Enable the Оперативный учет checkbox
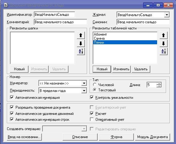The width and height of the screenshot is (176, 144). (x=92, y=119)
